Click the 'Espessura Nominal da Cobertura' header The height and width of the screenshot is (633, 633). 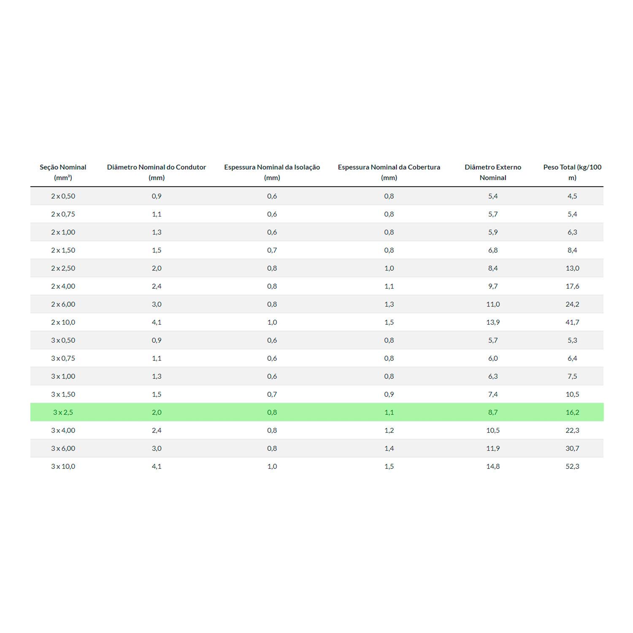click(389, 172)
